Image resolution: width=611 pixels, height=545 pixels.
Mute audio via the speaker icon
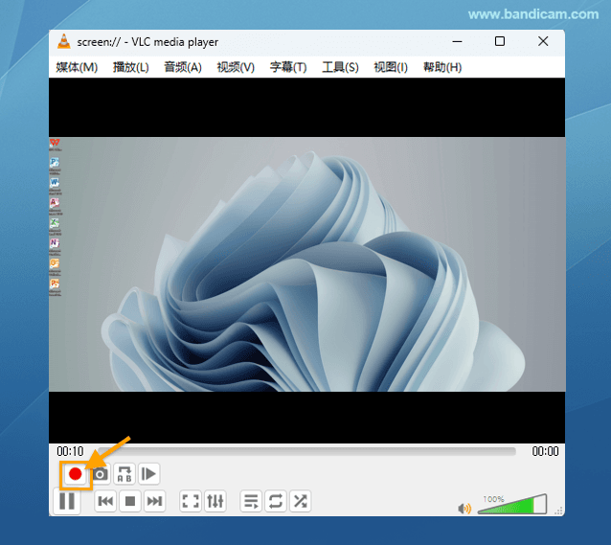pos(464,509)
